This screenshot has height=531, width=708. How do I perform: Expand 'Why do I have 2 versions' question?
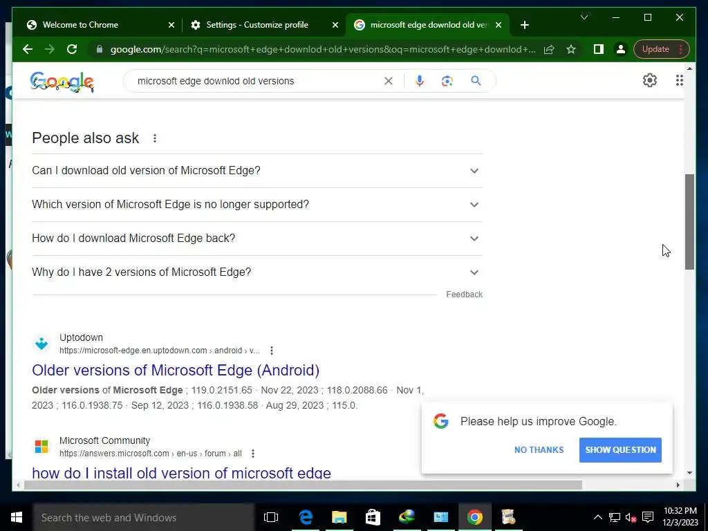(257, 272)
